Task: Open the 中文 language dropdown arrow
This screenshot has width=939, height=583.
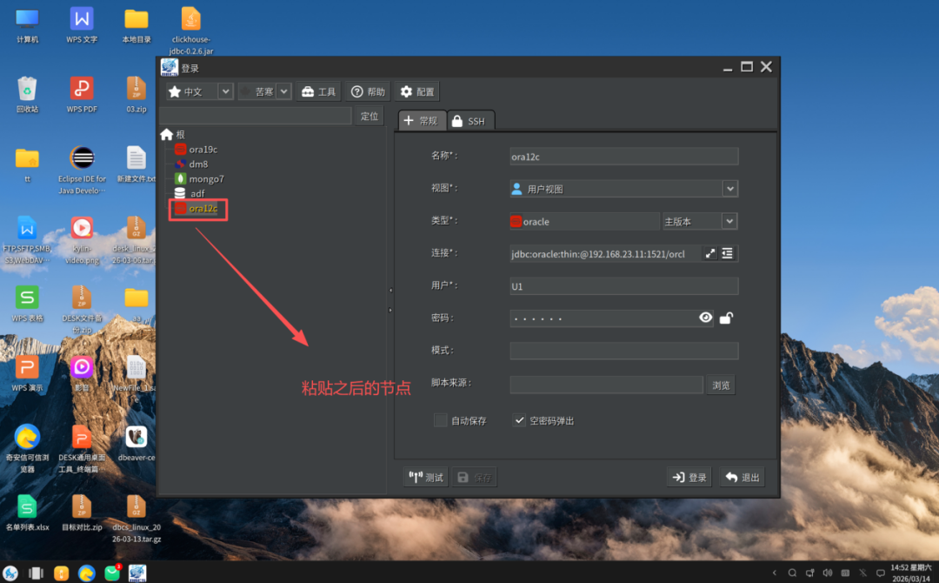Action: point(226,91)
